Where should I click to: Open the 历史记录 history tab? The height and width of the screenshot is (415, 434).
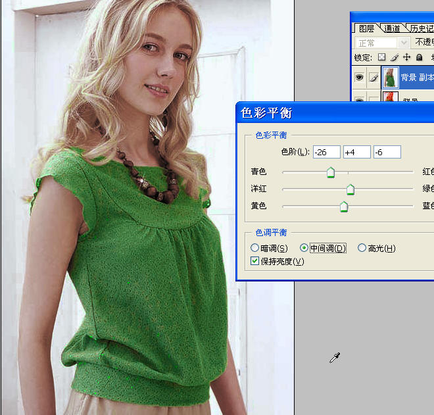tap(422, 28)
